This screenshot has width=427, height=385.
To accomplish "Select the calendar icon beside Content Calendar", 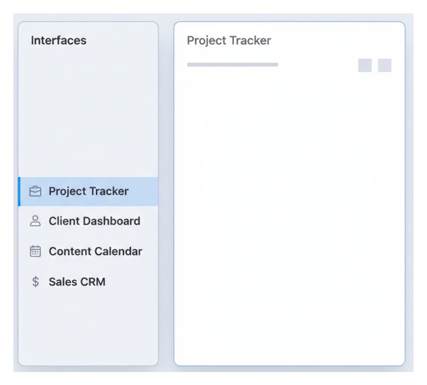I will point(36,251).
